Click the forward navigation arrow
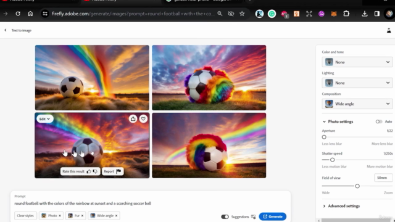395x222 pixels. click(x=6, y=14)
